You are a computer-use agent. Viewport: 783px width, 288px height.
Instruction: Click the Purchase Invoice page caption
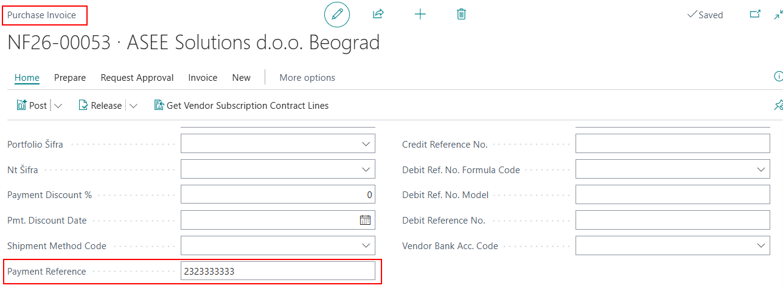(41, 15)
